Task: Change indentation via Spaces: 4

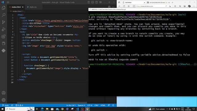Action: [x=81, y=105]
